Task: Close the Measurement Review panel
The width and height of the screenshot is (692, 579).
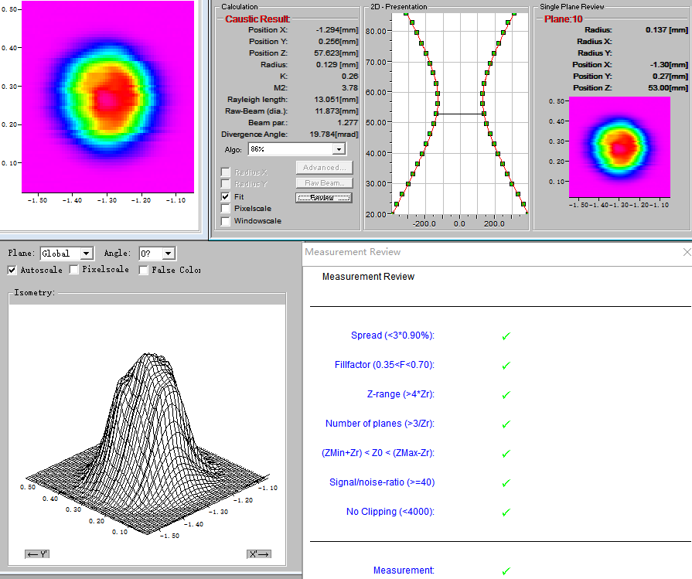Action: coord(687,252)
